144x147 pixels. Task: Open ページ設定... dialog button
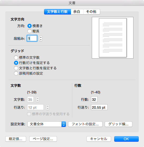[43, 139]
